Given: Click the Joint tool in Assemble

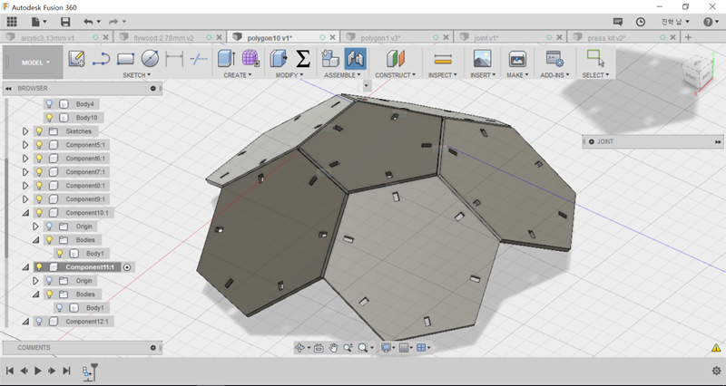Looking at the screenshot, I should pyautogui.click(x=354, y=59).
